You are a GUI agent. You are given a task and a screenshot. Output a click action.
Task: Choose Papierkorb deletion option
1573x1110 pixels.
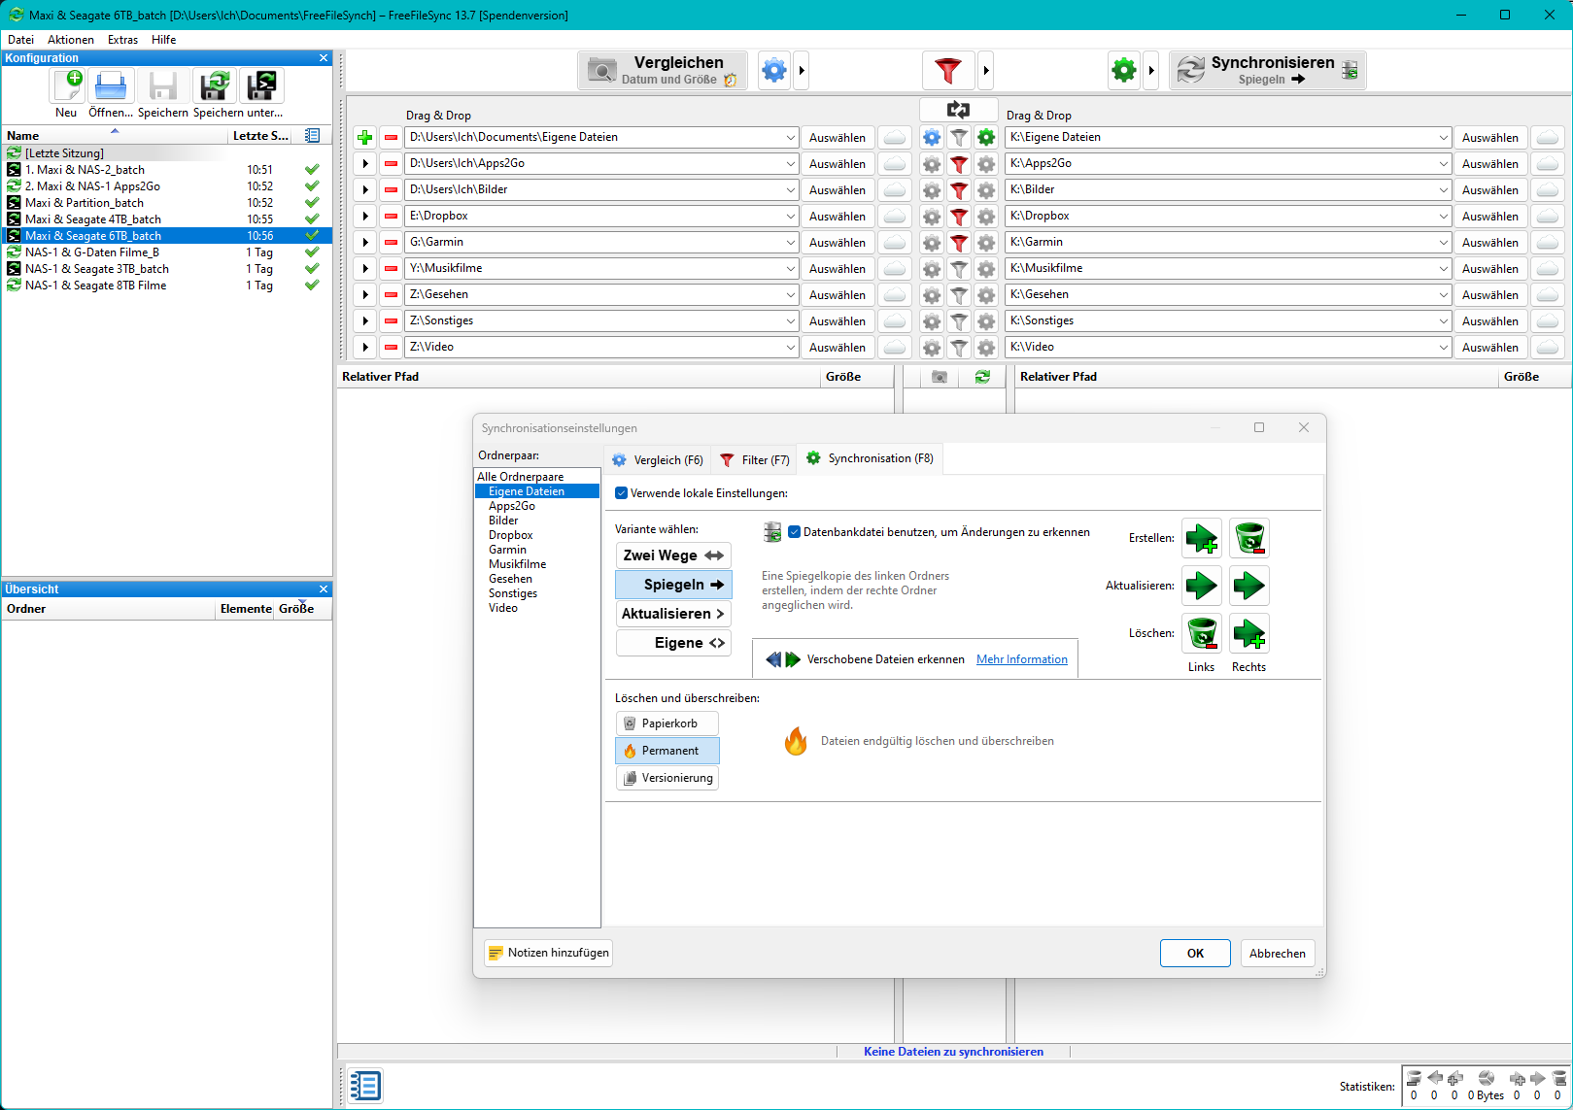click(667, 723)
